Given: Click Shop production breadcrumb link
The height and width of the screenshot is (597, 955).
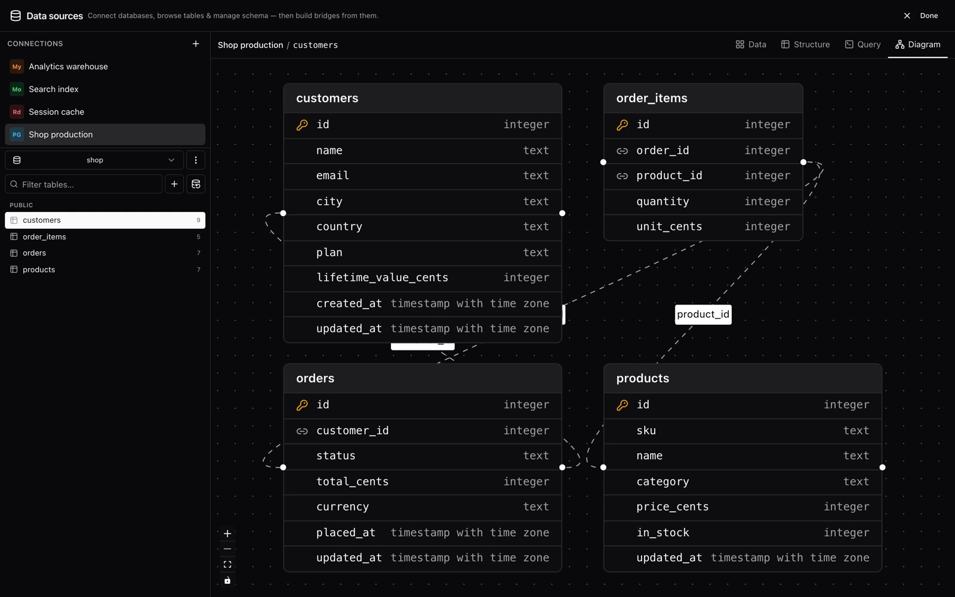Looking at the screenshot, I should pos(250,45).
